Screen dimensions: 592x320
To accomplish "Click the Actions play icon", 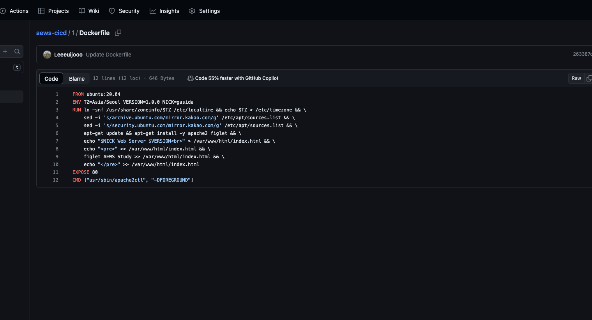I will pyautogui.click(x=3, y=11).
